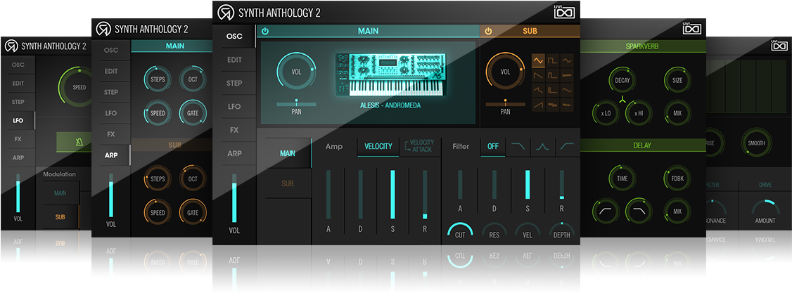Click the delay high-cut filter knob in FX window
Screen dimensions: 792x293
639,211
